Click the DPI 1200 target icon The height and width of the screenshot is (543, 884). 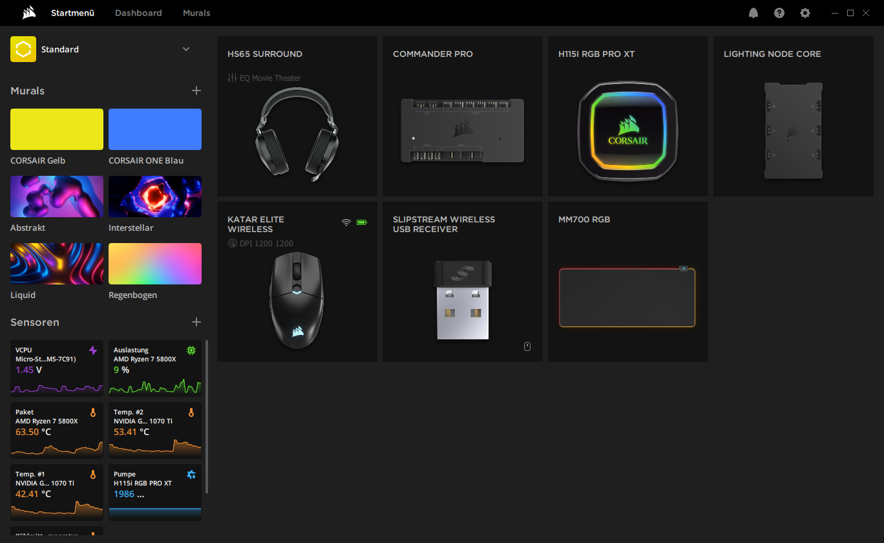tap(233, 244)
